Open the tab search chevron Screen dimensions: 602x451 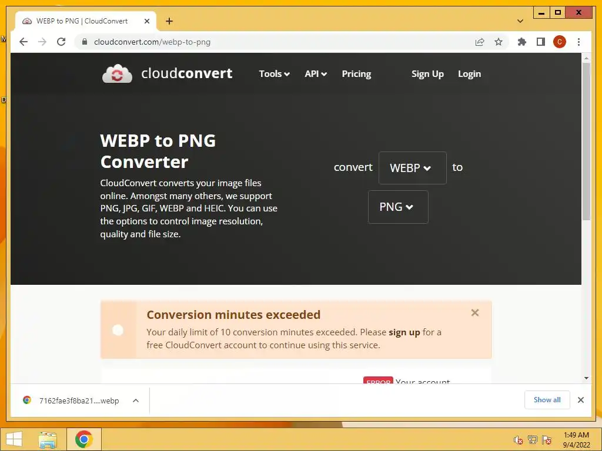click(520, 21)
